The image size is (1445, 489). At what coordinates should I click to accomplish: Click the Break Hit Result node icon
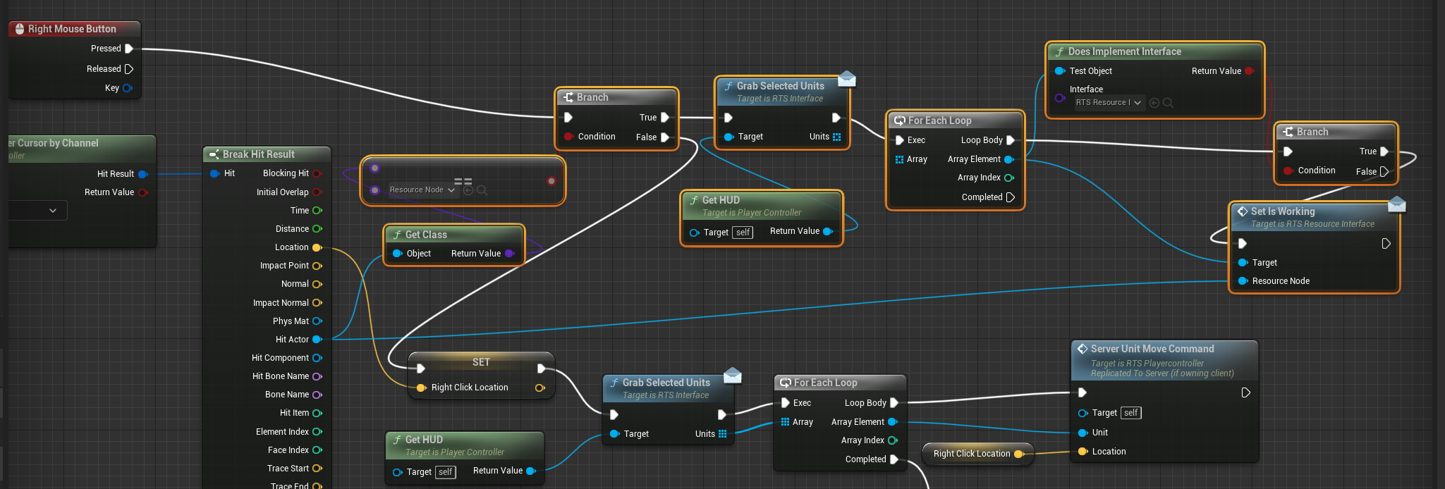(x=214, y=154)
